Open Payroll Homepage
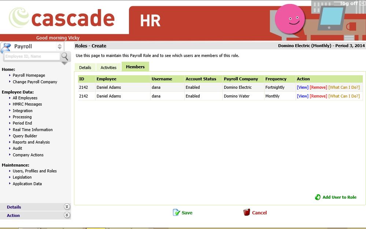This screenshot has height=229, width=366. pyautogui.click(x=29, y=75)
